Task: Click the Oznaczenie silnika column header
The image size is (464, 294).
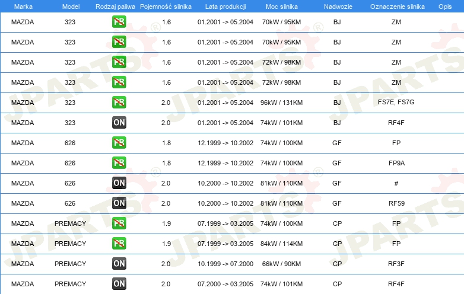Action: tap(398, 7)
